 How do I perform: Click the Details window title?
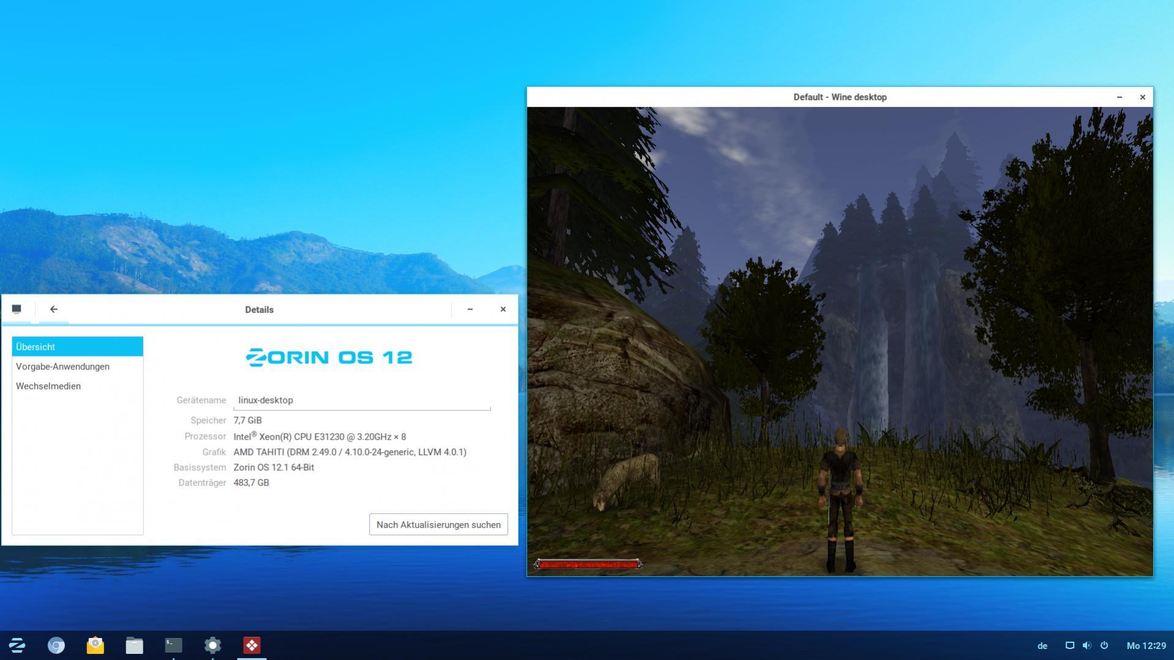pos(260,310)
